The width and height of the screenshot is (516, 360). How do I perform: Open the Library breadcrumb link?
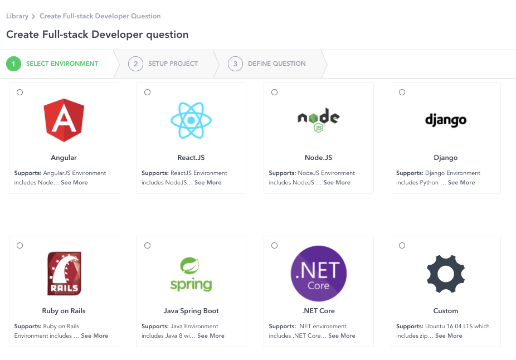point(17,16)
